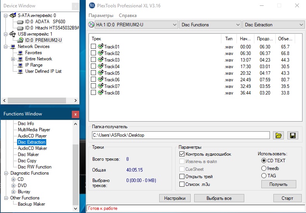Click the ADATA SP600 drive icon
The height and width of the screenshot is (213, 306).
[x=20, y=22]
